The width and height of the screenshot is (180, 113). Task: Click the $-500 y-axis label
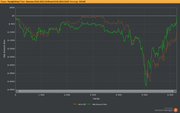coord(12,24)
